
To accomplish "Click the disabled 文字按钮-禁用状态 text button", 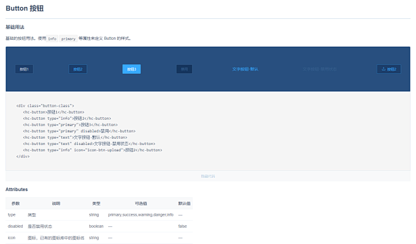I will pyautogui.click(x=320, y=69).
